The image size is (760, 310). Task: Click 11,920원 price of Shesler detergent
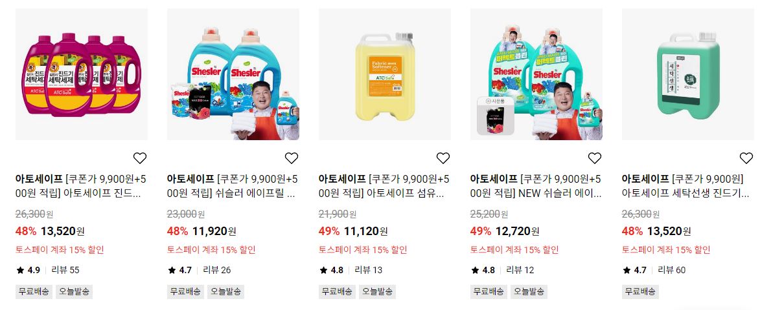(x=214, y=231)
